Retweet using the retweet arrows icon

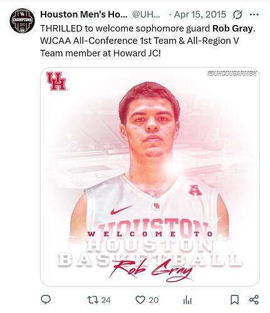pyautogui.click(x=93, y=300)
